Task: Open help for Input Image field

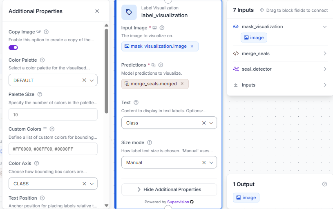Action: [x=162, y=28]
